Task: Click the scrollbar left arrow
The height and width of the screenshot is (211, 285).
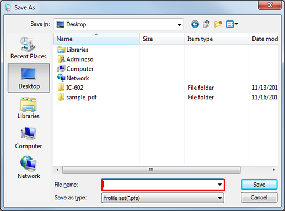Action: click(57, 170)
